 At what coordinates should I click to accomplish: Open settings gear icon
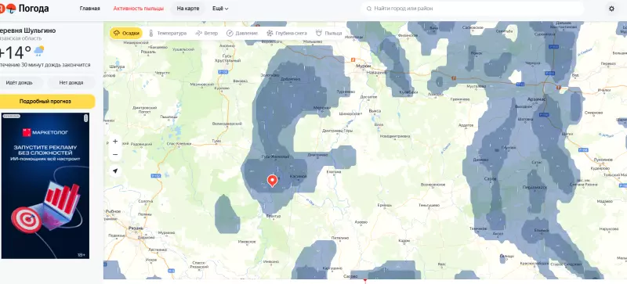(x=611, y=9)
